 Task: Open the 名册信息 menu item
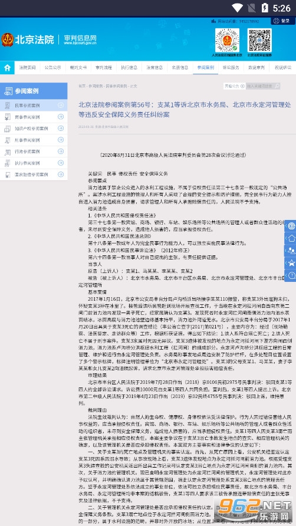tap(180, 67)
